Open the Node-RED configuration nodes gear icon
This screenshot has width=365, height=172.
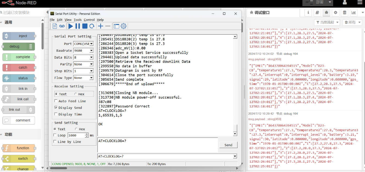tap(335, 12)
